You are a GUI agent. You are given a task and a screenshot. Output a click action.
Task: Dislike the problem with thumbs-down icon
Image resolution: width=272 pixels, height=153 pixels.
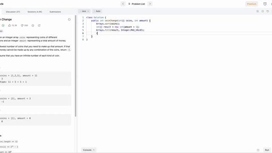pos(22,25)
